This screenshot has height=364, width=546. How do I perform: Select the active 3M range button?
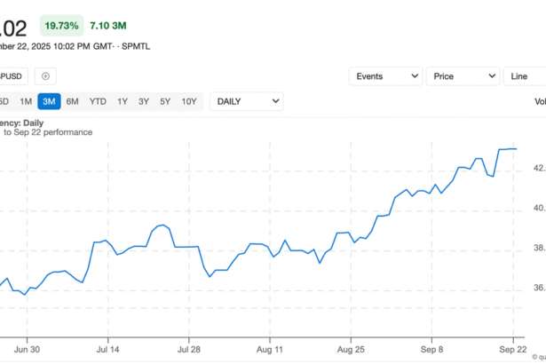pyautogui.click(x=49, y=101)
